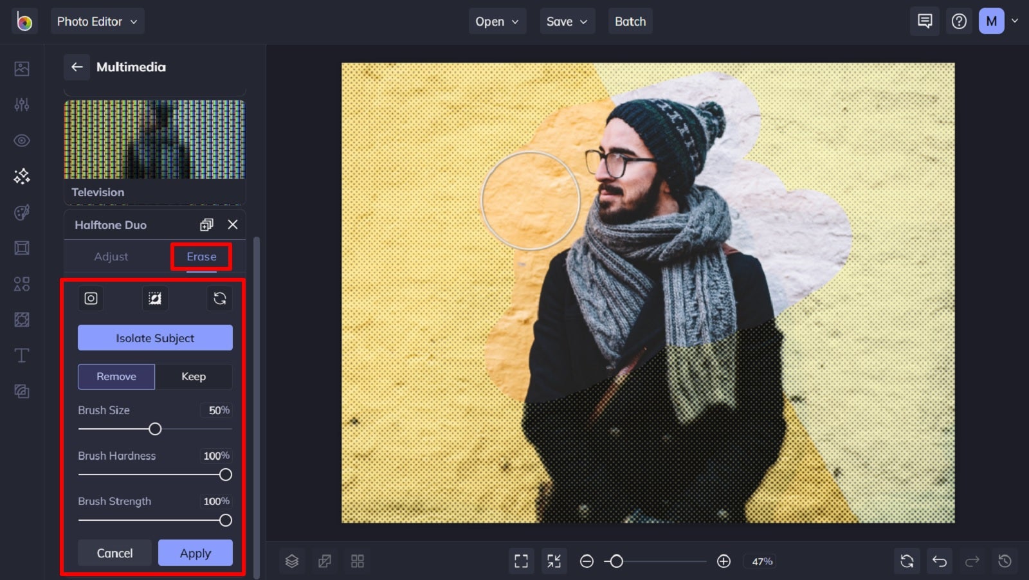Click the reset icon in the Erase panel

pyautogui.click(x=219, y=298)
